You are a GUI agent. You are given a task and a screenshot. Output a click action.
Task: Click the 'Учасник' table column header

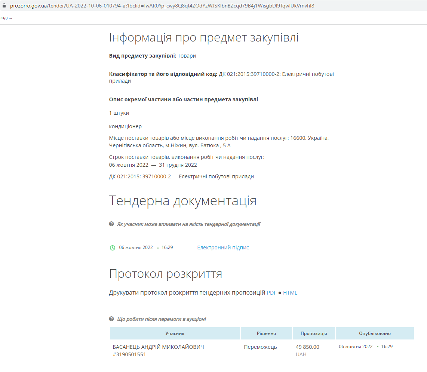pos(175,333)
